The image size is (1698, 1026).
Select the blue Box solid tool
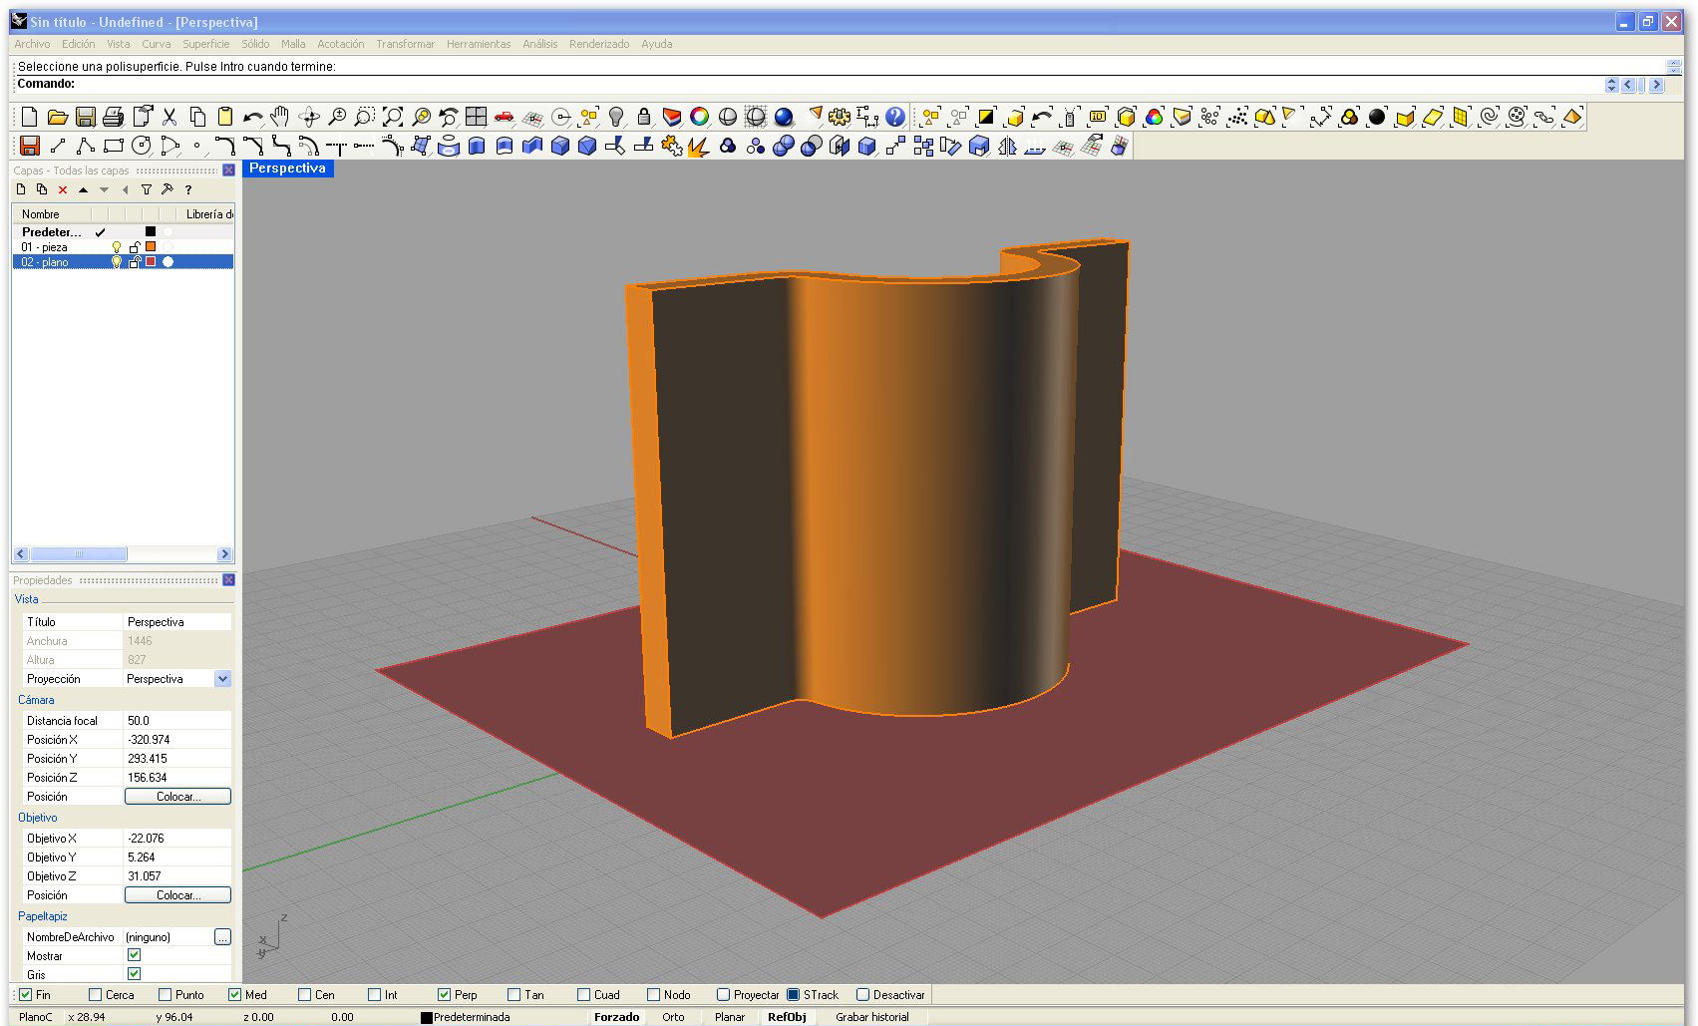[x=560, y=147]
